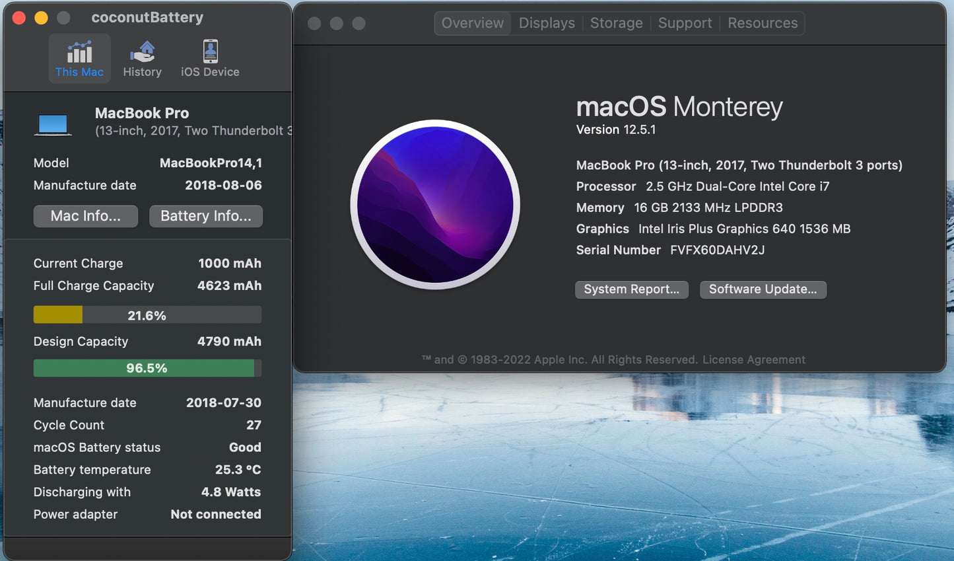
Task: Open the Storage tab
Action: [x=616, y=22]
